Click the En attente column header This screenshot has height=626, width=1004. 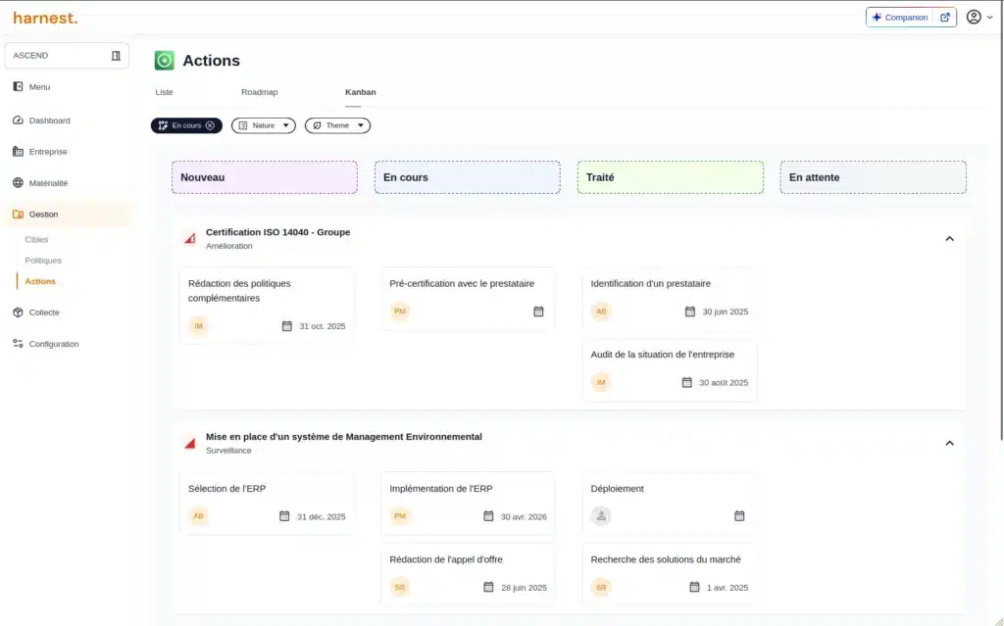[x=874, y=177]
